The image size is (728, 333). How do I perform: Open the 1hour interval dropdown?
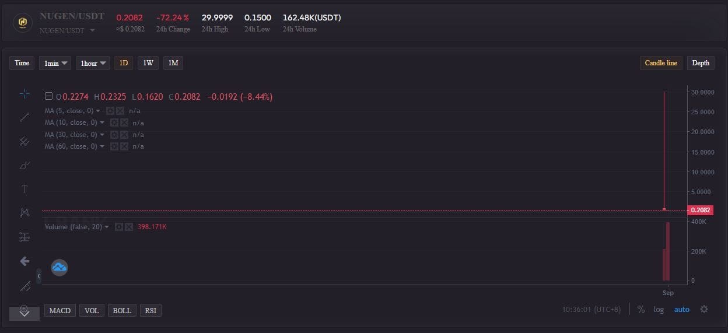click(92, 63)
